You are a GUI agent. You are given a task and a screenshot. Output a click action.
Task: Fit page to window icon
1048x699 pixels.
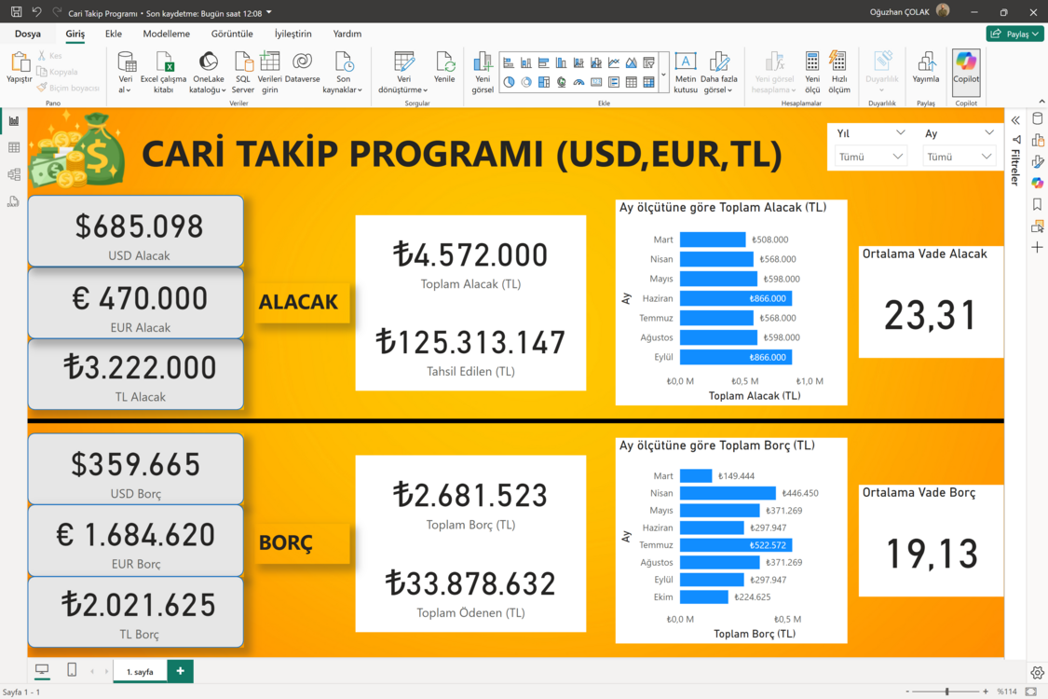(x=1031, y=691)
